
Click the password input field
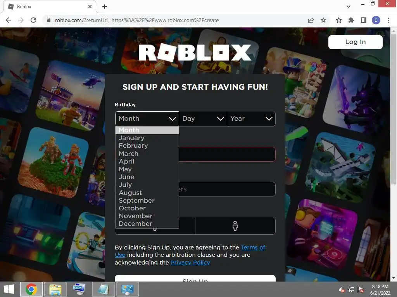pos(227,189)
